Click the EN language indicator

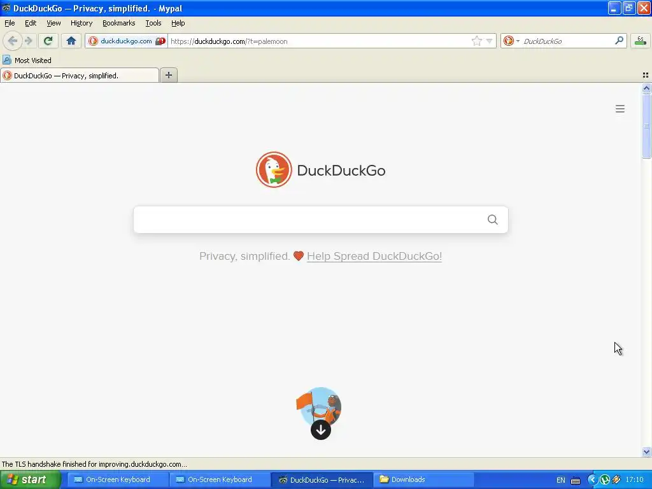point(560,480)
